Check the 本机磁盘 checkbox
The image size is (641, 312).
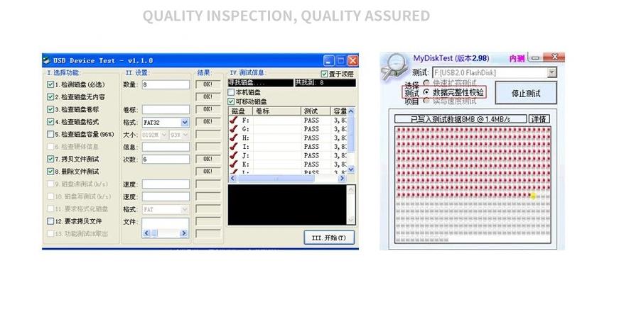232,92
